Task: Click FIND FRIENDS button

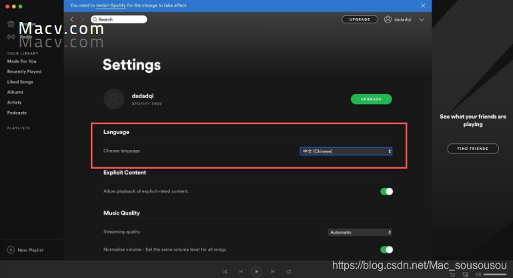Action: pos(473,149)
